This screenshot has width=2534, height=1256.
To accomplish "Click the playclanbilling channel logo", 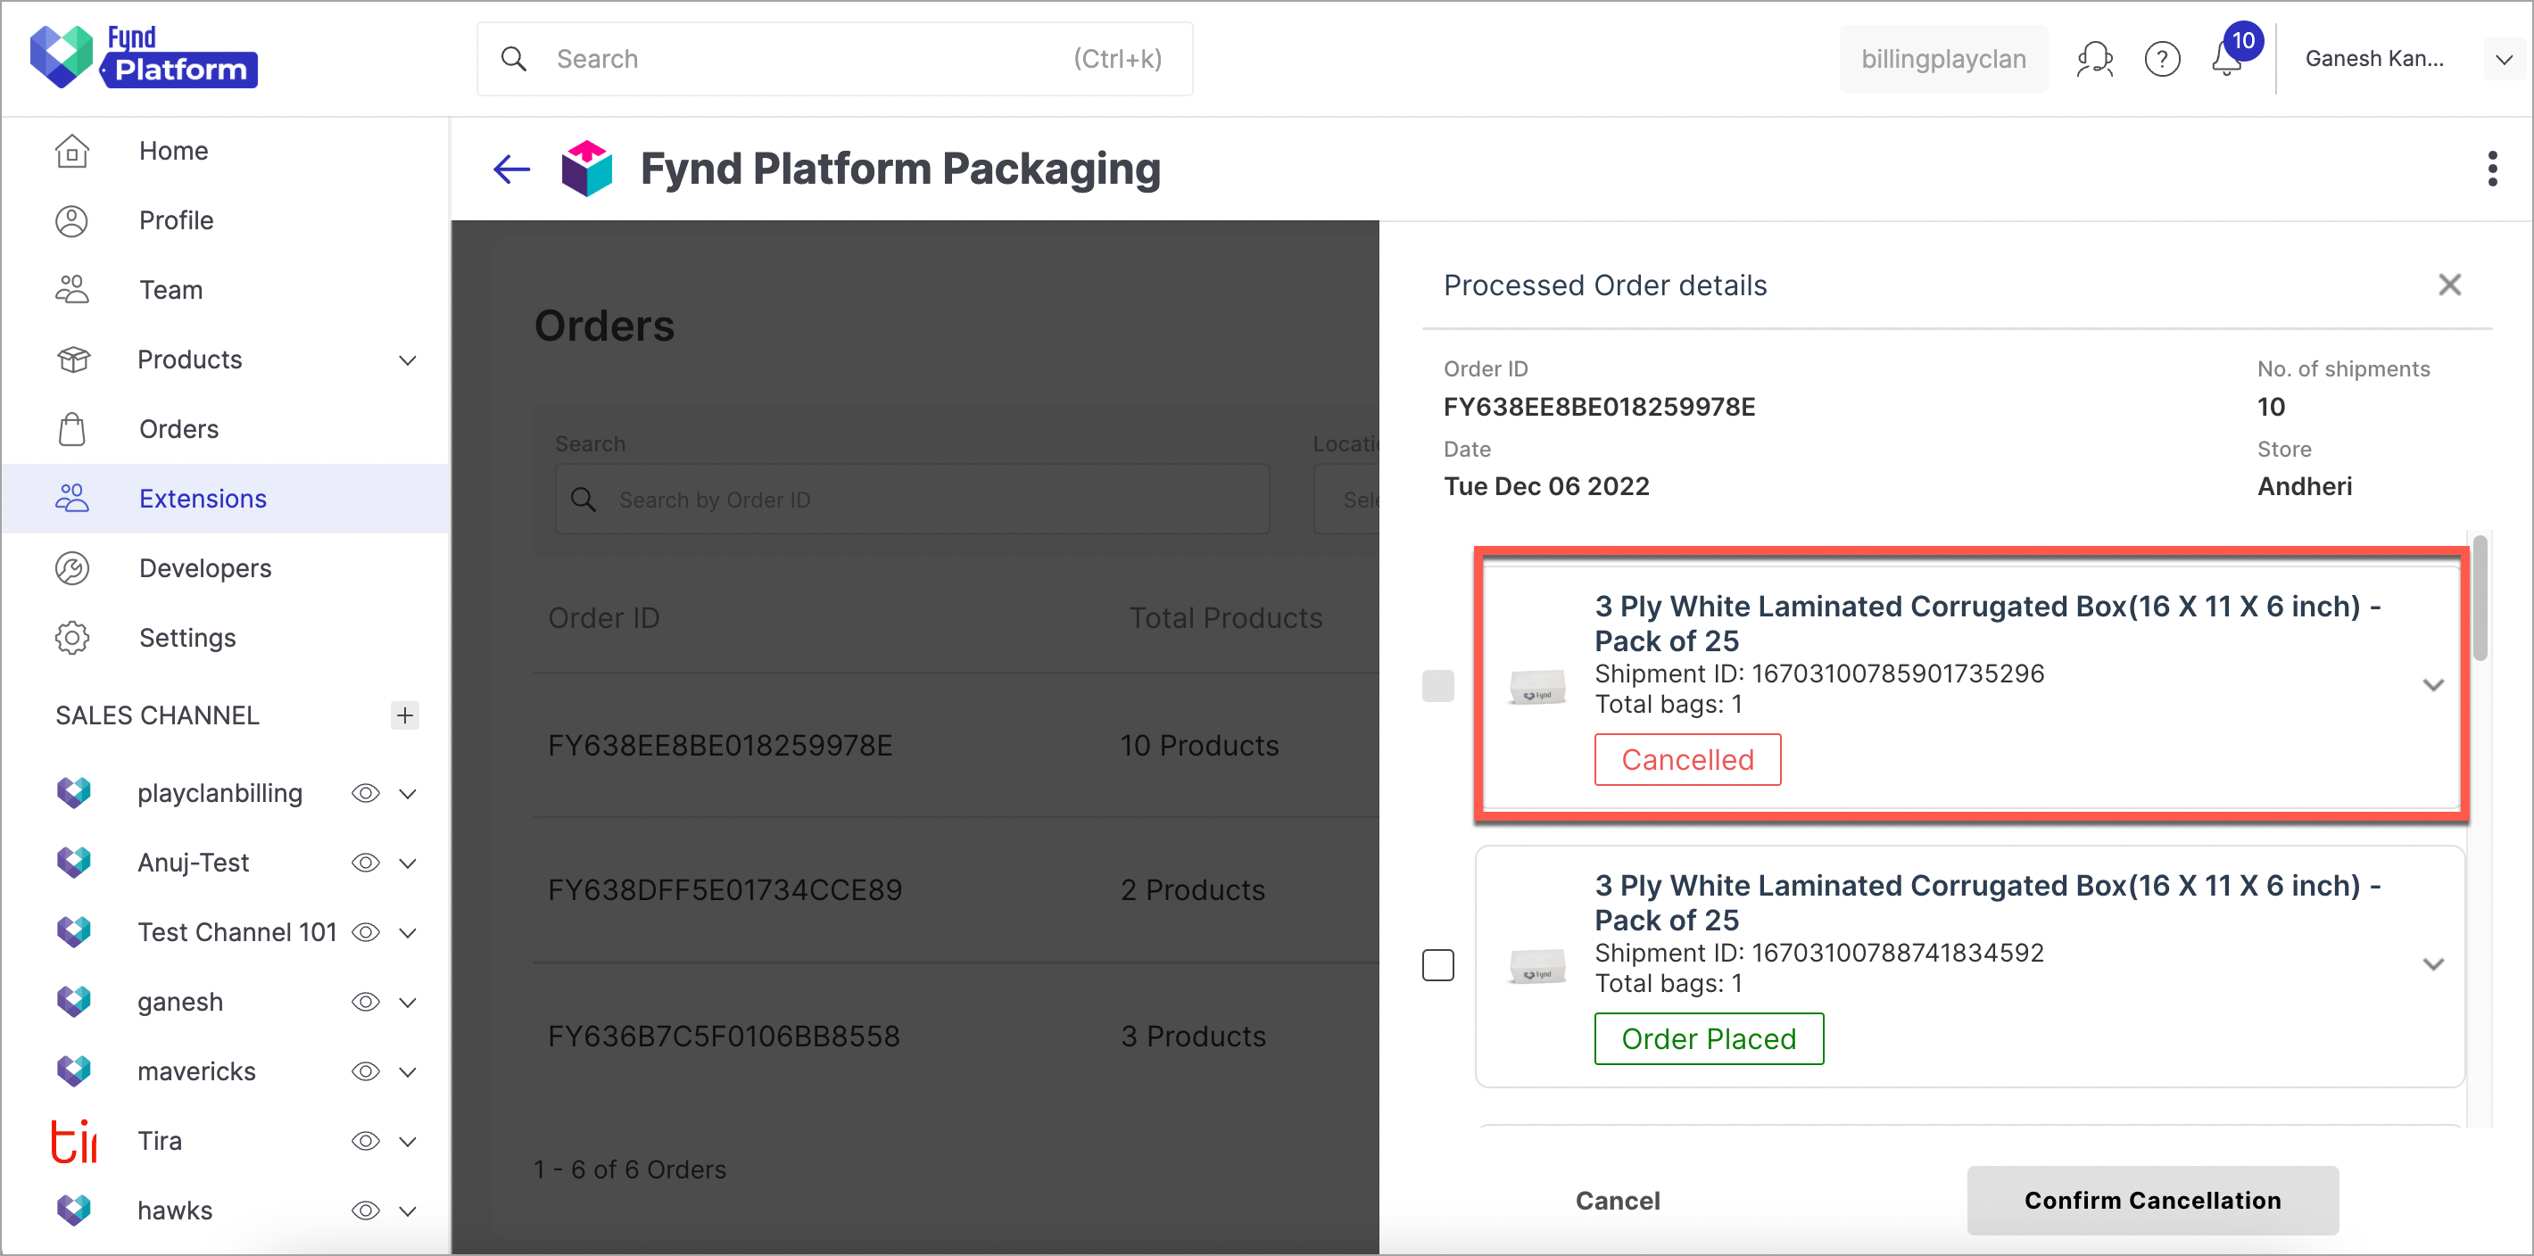I will tap(74, 793).
